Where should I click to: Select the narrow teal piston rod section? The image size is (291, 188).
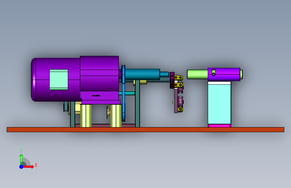pyautogui.click(x=164, y=74)
